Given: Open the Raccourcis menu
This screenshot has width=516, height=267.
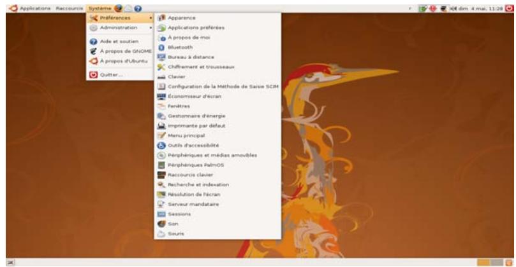Looking at the screenshot, I should point(70,8).
